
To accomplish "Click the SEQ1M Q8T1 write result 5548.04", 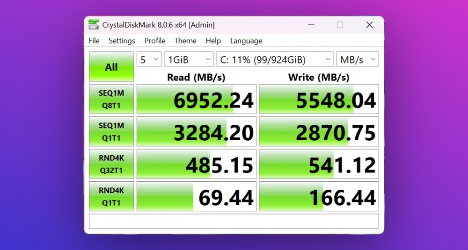I will tap(319, 99).
